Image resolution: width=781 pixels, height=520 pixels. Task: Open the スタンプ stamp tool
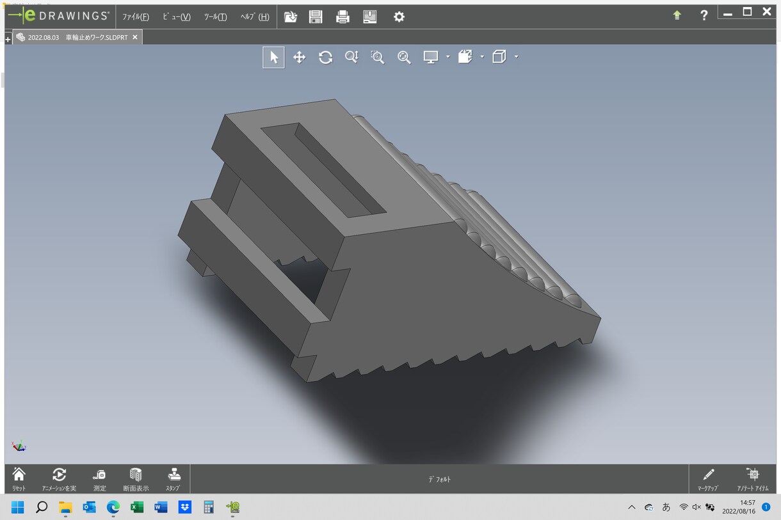click(173, 478)
